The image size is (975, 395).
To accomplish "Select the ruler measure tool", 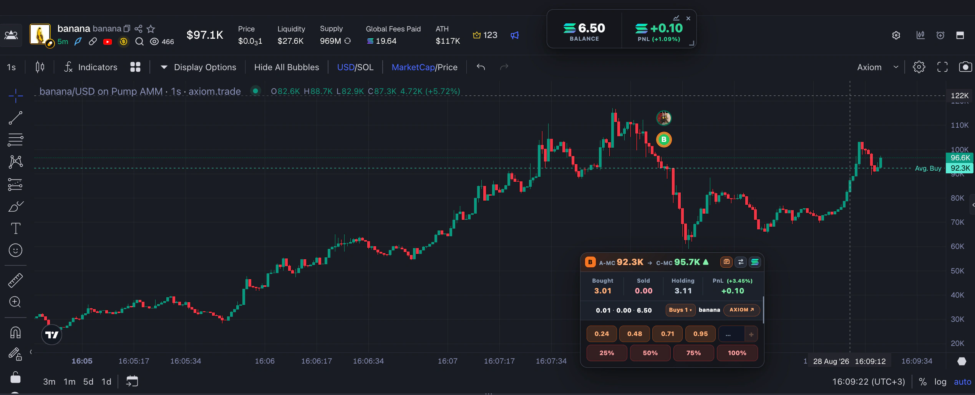I will click(16, 280).
